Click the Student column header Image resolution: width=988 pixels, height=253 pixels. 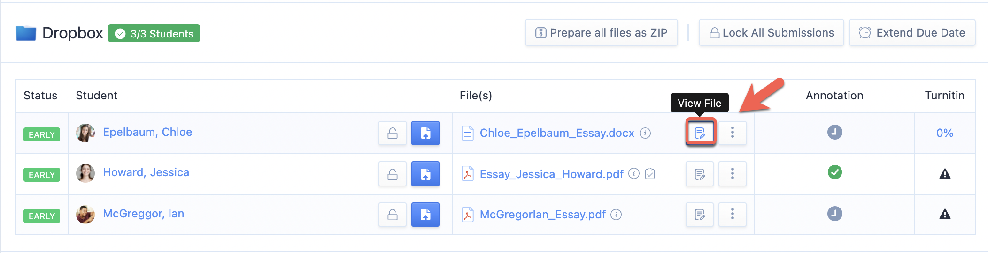pos(97,96)
